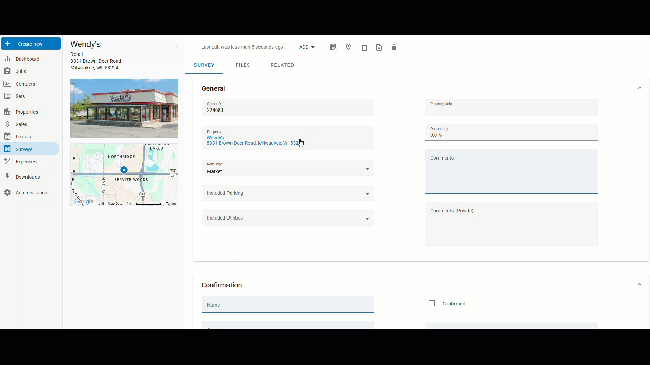650x365 pixels.
Task: Click the Comp ID field
Action: 288,107
